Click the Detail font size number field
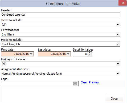The image size is (127, 103). pyautogui.click(x=80, y=54)
